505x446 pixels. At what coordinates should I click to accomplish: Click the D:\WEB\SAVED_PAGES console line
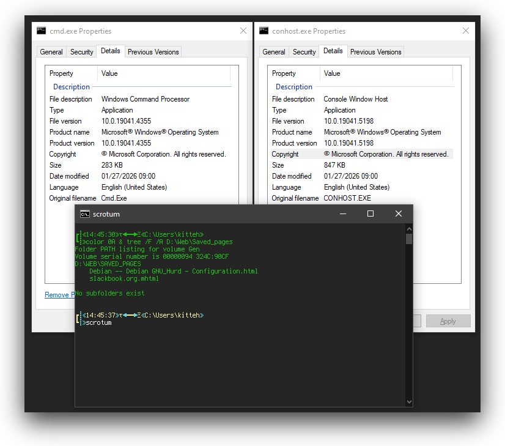click(x=108, y=264)
